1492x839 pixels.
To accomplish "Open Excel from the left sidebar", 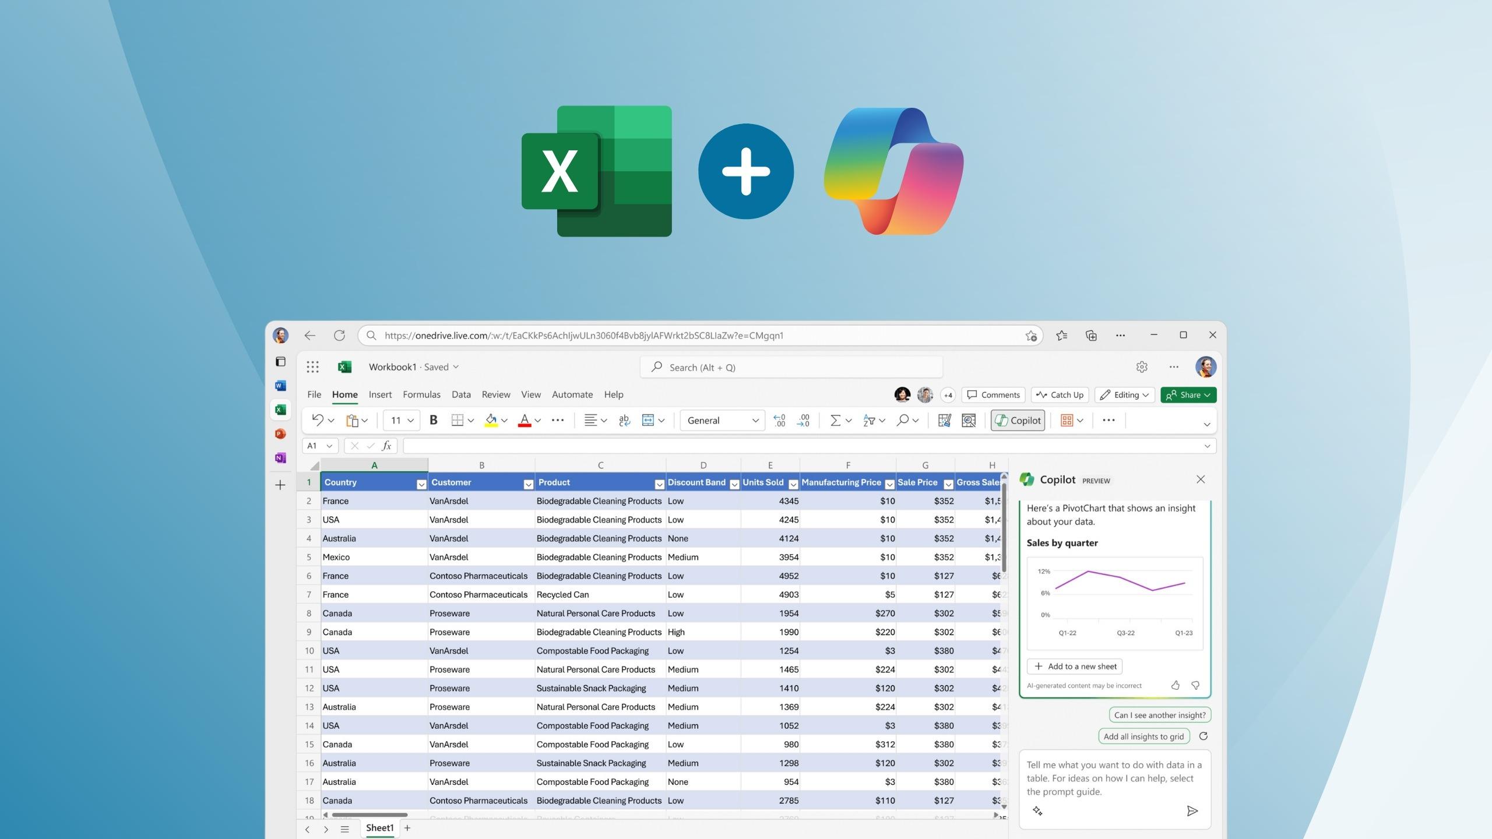I will coord(280,409).
